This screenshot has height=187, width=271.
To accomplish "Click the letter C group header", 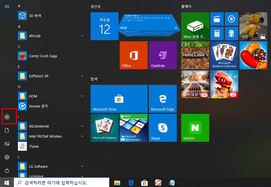I will click(19, 46).
